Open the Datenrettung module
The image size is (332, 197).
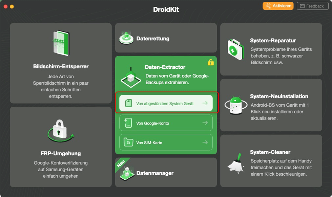166,38
